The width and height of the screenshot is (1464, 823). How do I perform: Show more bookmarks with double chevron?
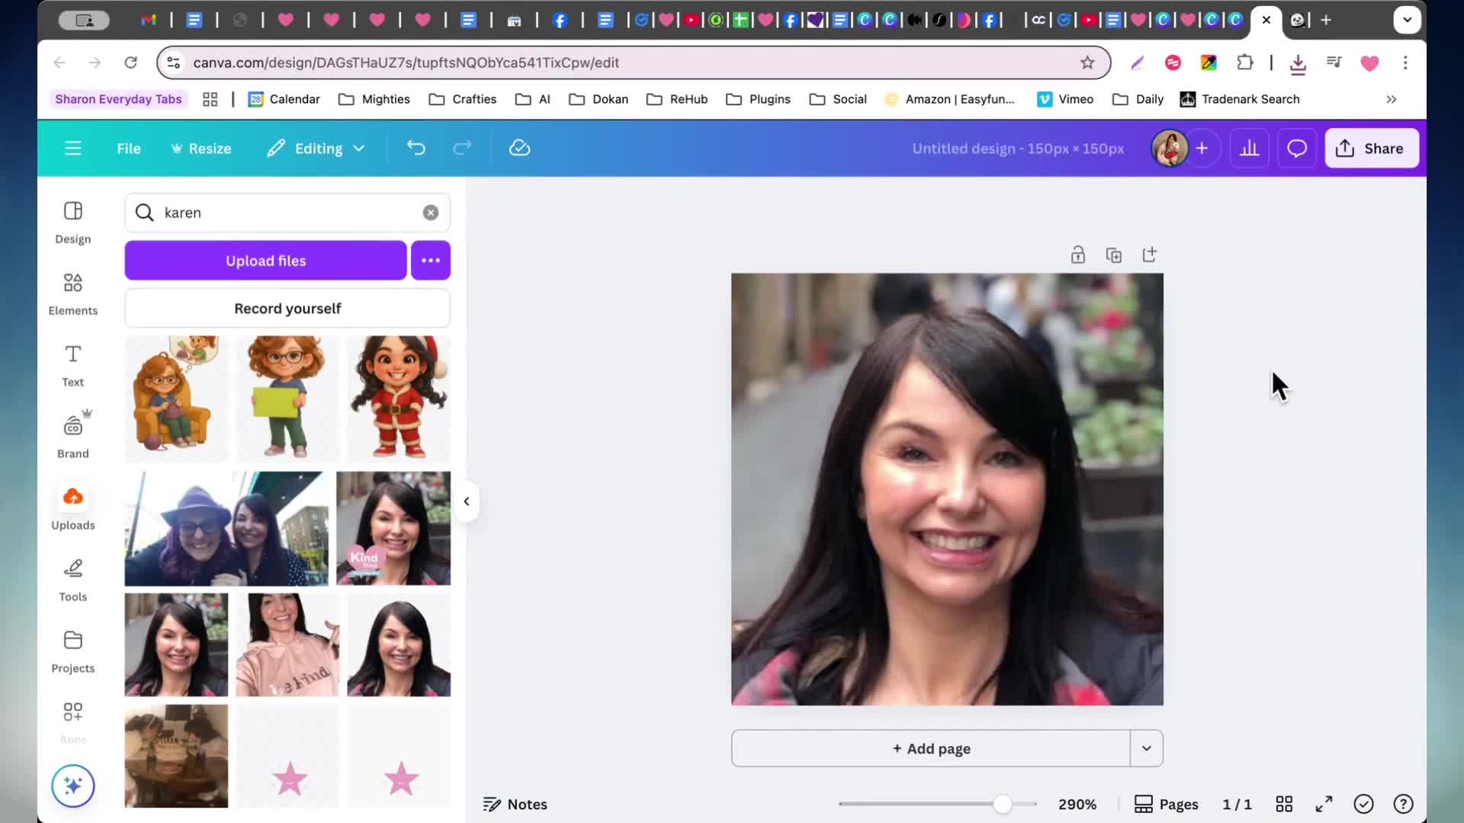point(1391,99)
